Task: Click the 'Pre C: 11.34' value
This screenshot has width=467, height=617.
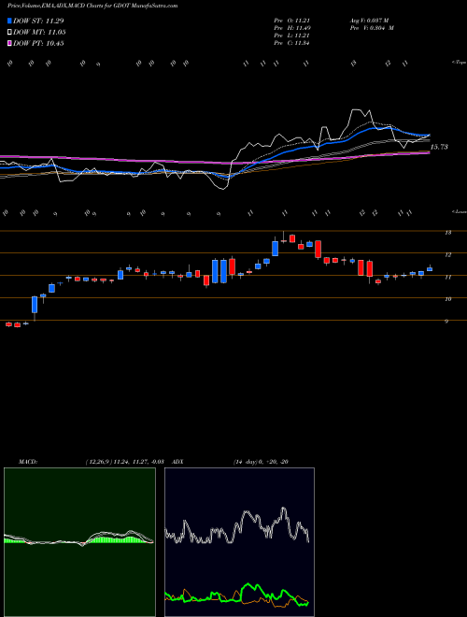Action: (291, 43)
